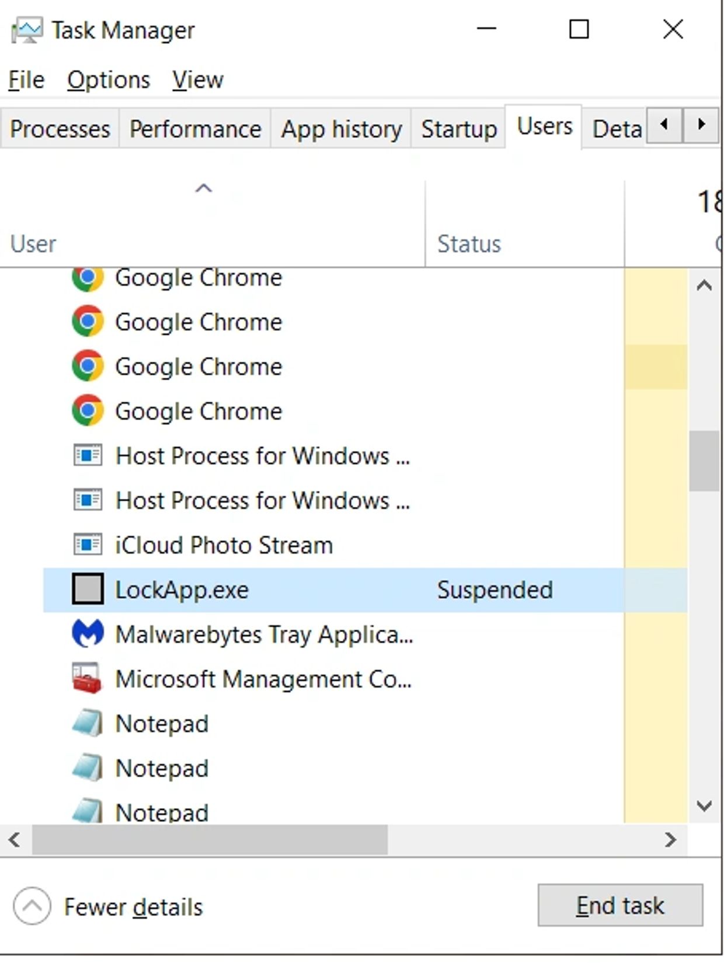724x963 pixels.
Task: Select the last fully visible Google Chrome icon
Action: pos(88,411)
